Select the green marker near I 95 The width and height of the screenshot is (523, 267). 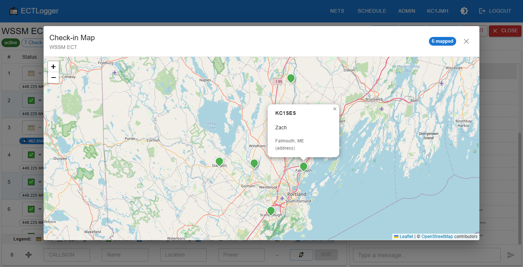[291, 78]
